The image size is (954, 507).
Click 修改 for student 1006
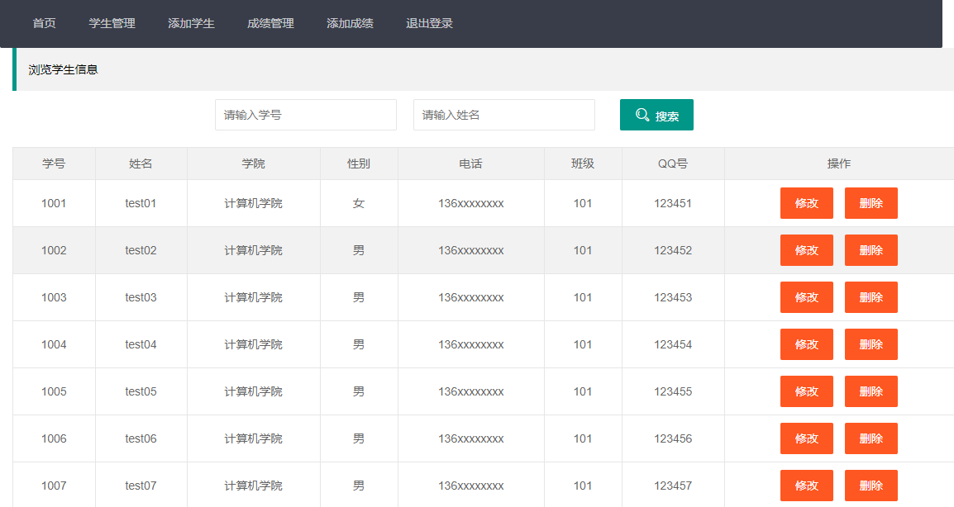(x=806, y=438)
